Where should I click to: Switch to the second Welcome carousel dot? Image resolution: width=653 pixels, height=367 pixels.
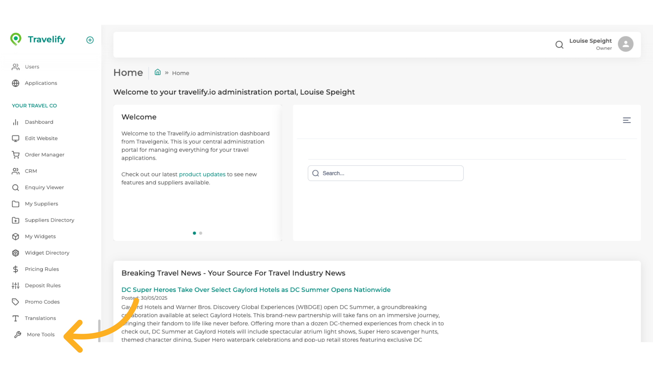[201, 233]
